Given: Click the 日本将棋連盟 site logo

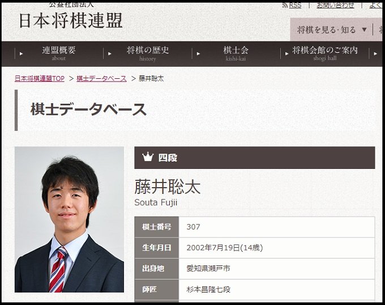Looking at the screenshot, I should click(71, 20).
